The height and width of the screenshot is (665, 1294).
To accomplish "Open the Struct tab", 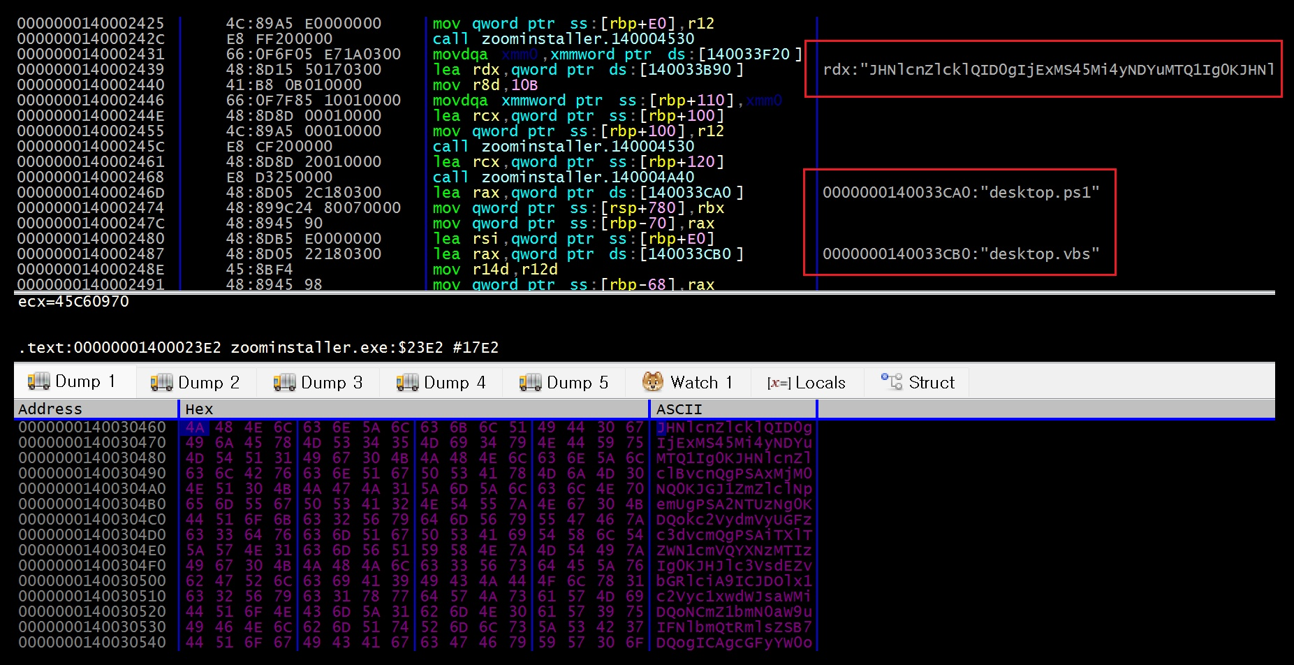I will pyautogui.click(x=917, y=382).
